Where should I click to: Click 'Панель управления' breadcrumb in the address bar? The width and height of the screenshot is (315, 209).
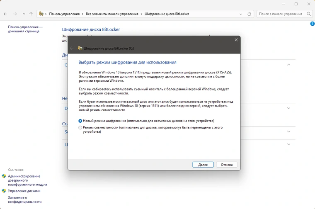(x=64, y=14)
